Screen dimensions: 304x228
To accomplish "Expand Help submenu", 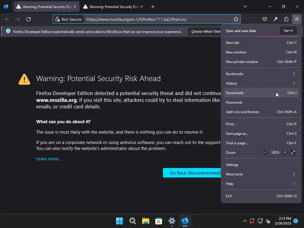I will coord(261,184).
